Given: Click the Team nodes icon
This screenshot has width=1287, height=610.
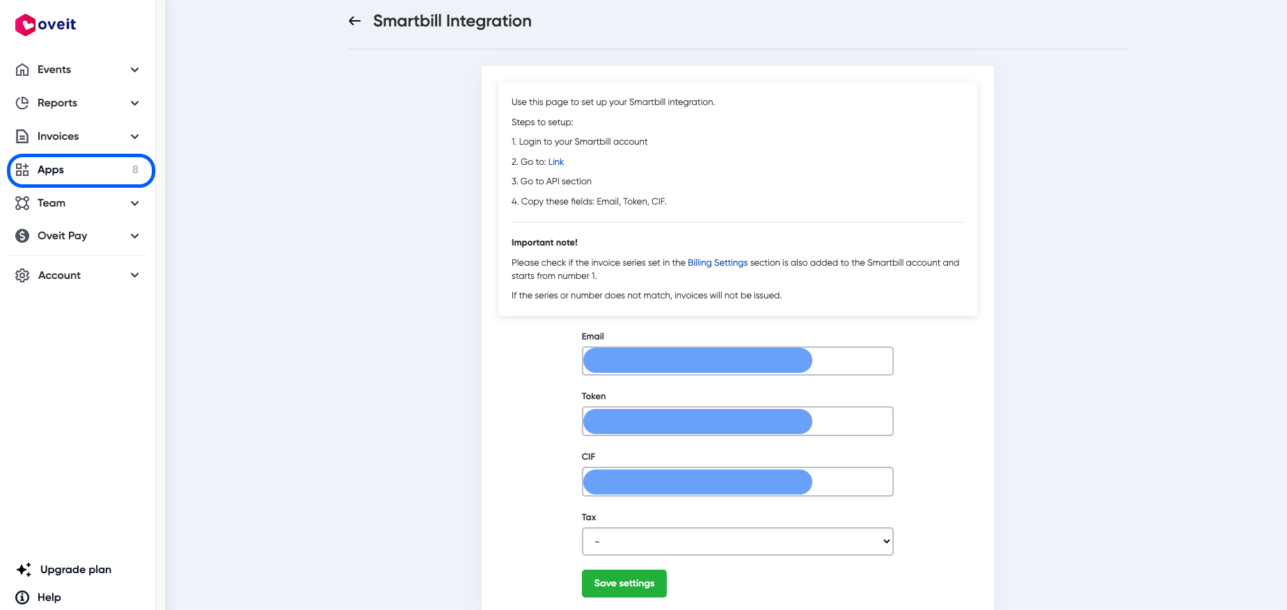Looking at the screenshot, I should pos(22,203).
